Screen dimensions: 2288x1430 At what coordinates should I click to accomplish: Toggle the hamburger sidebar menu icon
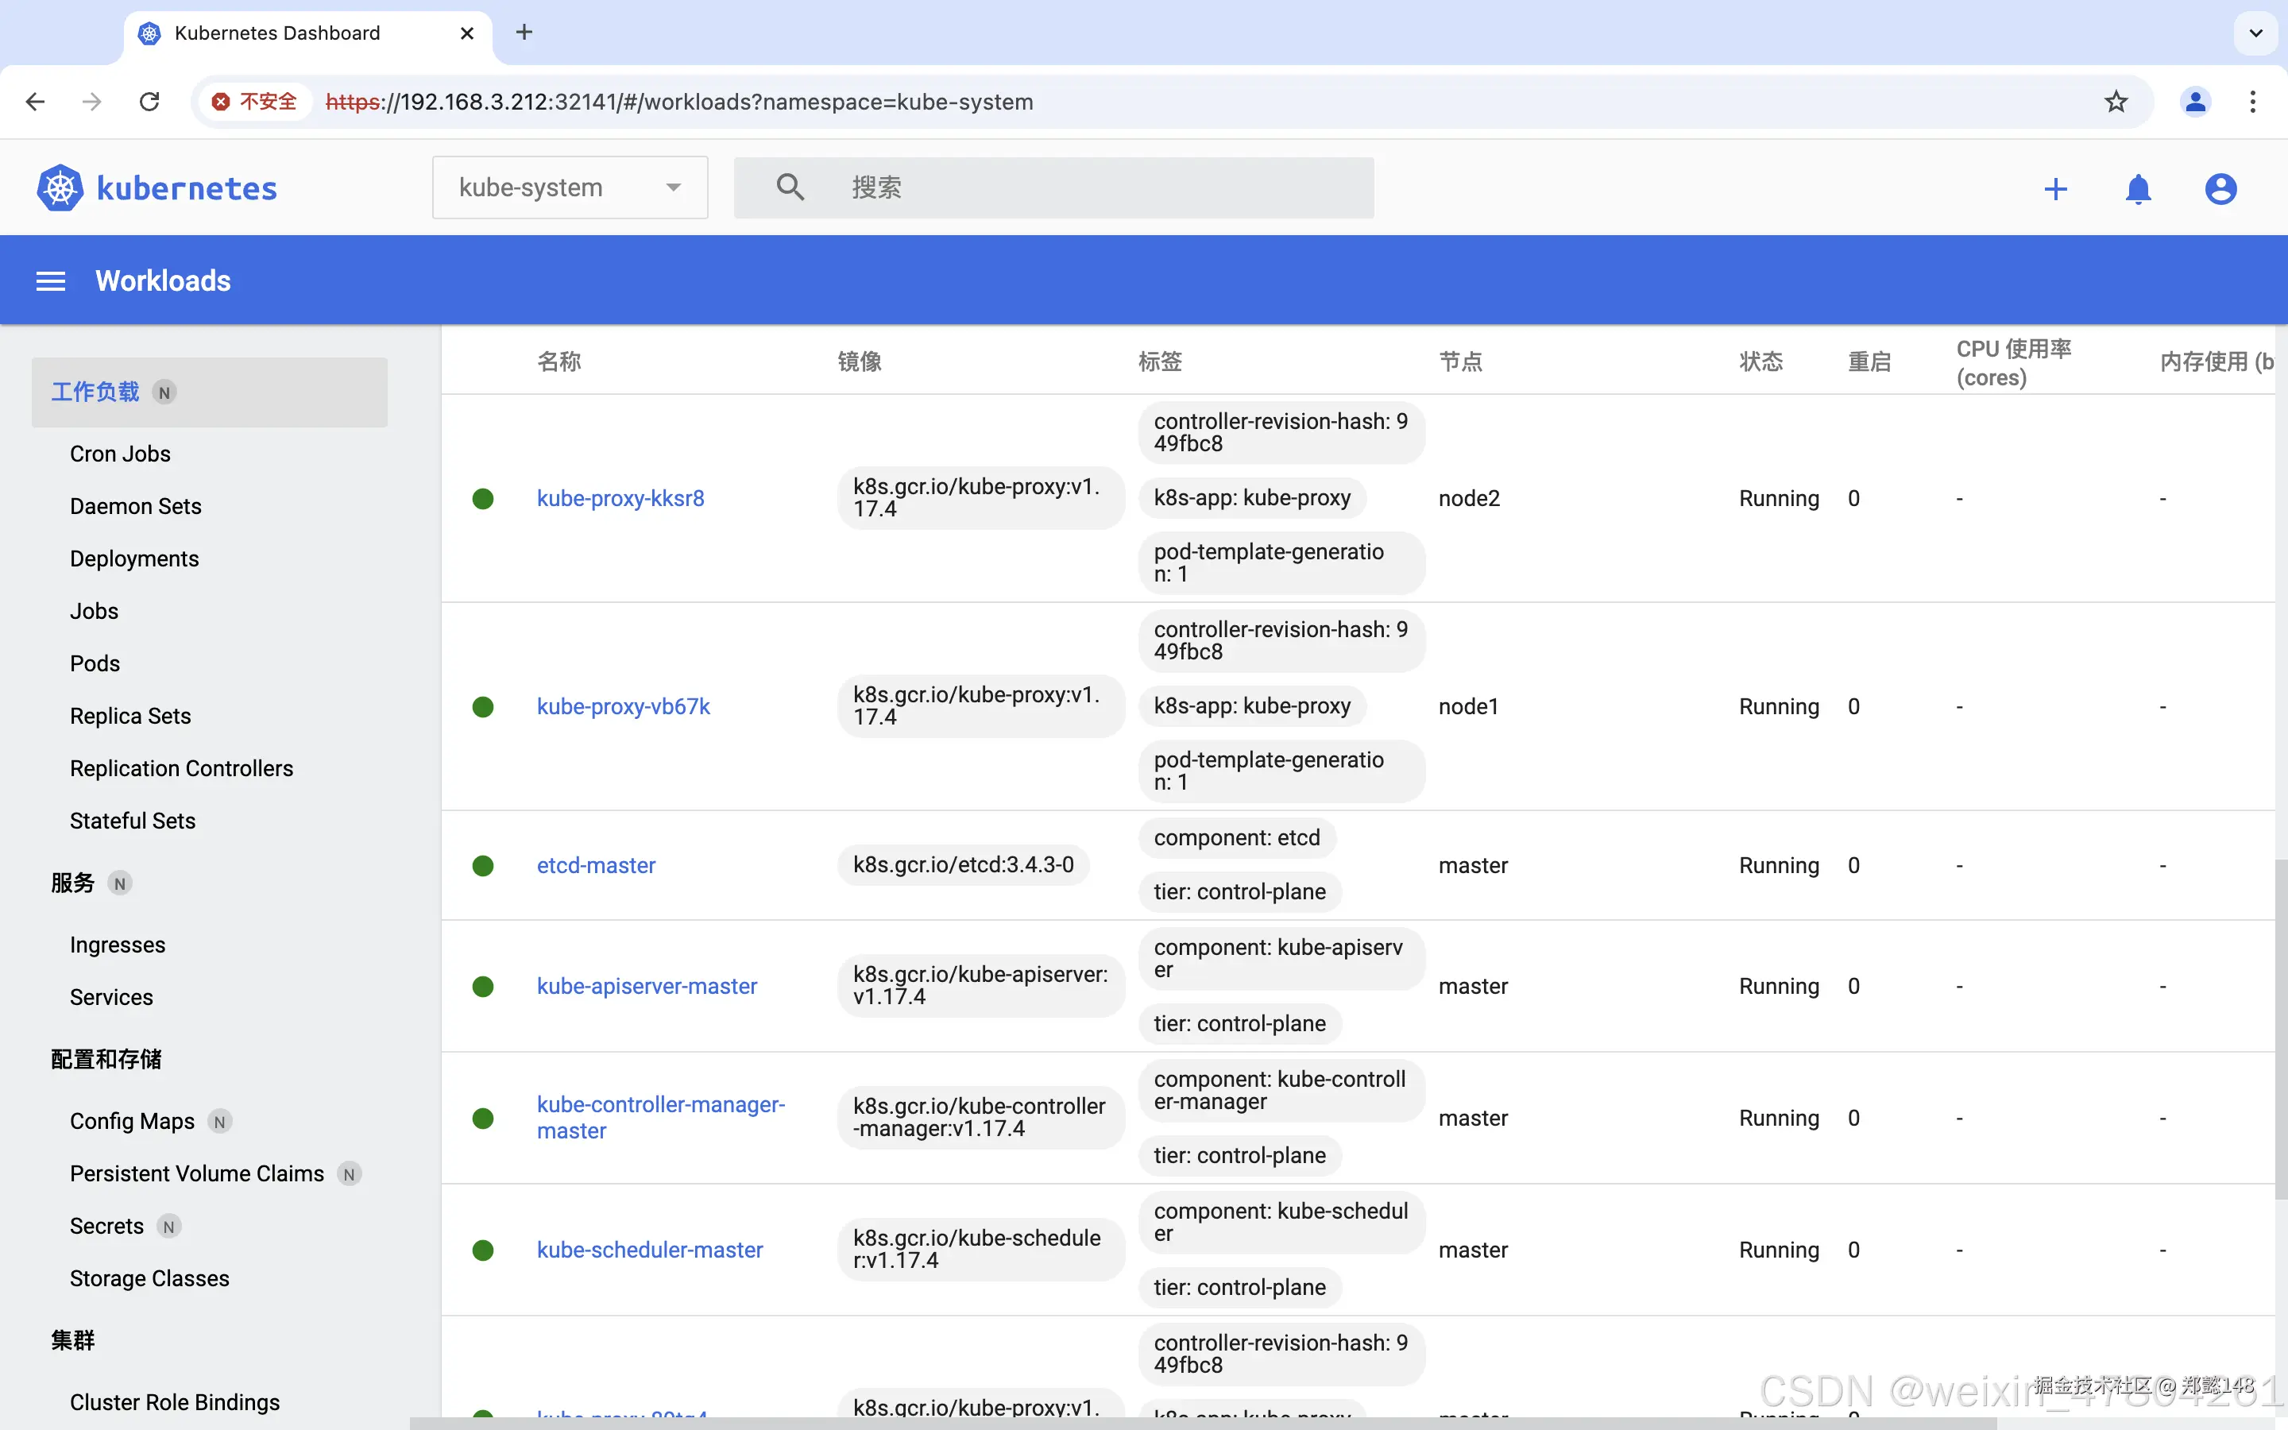(x=50, y=281)
